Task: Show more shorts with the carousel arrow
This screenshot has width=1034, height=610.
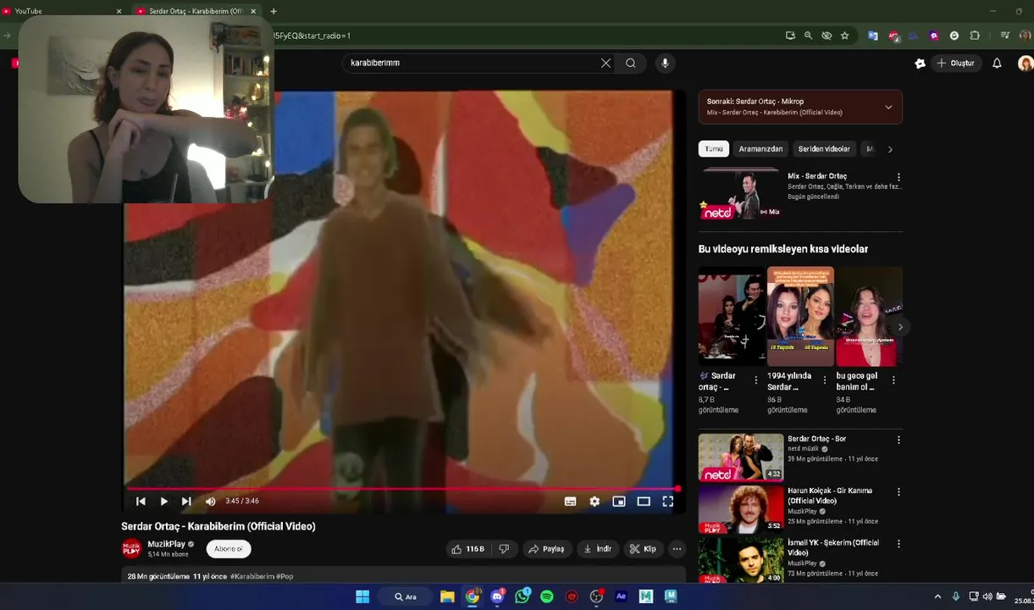Action: coord(900,327)
